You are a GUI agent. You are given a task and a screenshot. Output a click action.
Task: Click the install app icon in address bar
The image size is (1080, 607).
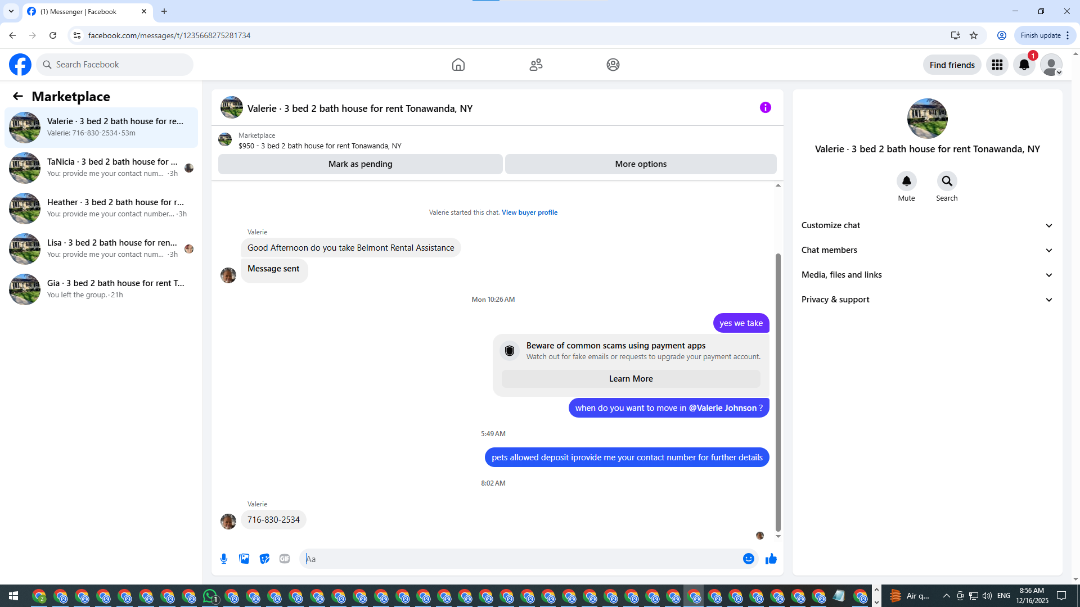(955, 35)
